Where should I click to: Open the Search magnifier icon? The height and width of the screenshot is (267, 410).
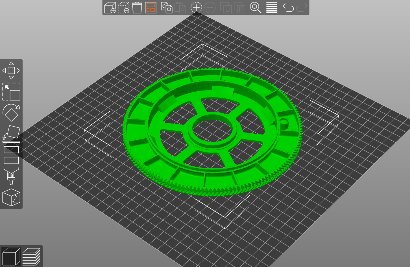[256, 8]
